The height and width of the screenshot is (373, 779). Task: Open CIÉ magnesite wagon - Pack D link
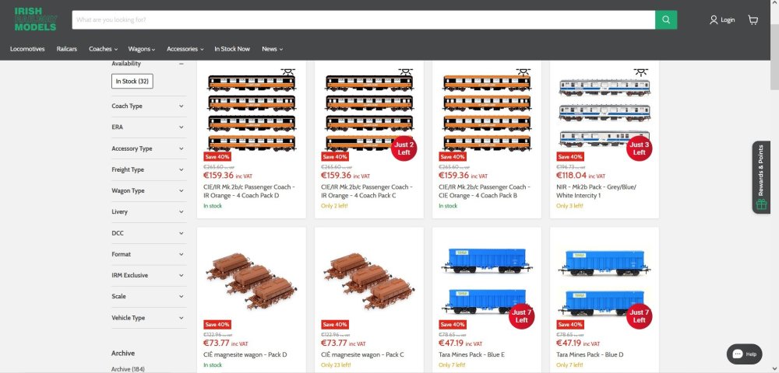point(245,354)
